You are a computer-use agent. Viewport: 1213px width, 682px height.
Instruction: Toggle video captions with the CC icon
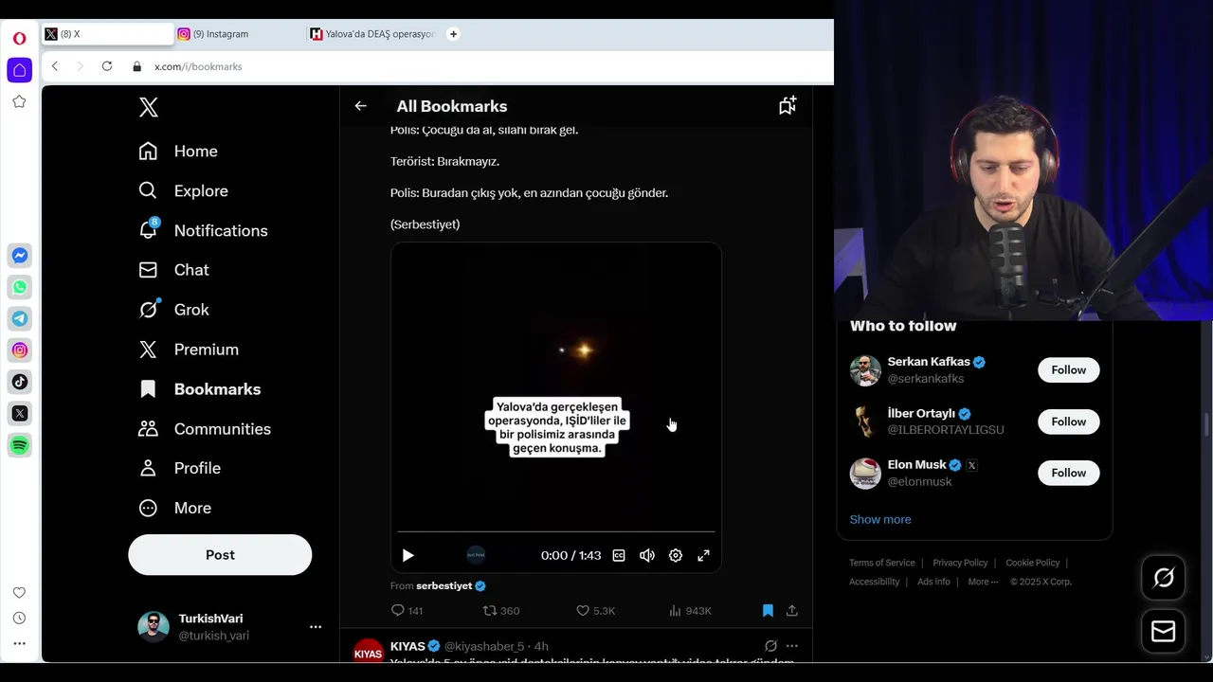tap(619, 556)
